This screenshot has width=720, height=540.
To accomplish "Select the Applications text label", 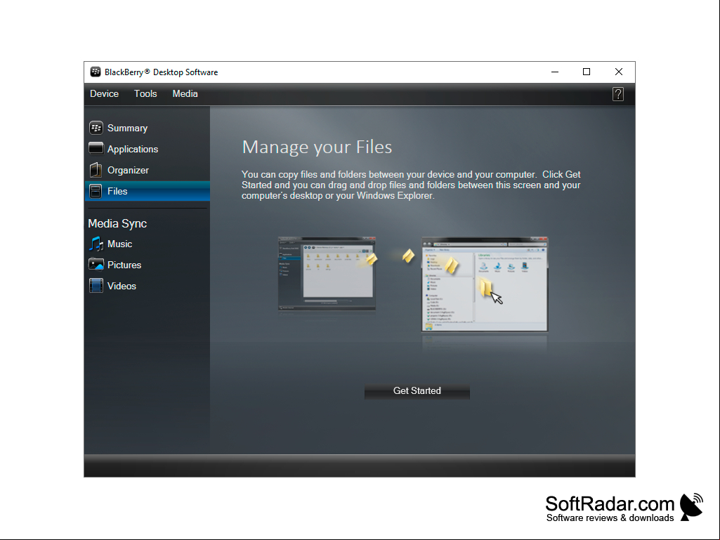I will click(133, 150).
